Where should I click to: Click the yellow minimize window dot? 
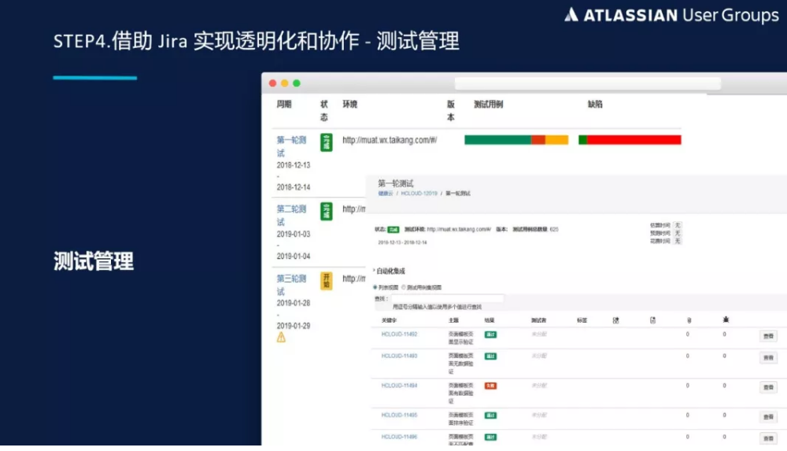[285, 83]
